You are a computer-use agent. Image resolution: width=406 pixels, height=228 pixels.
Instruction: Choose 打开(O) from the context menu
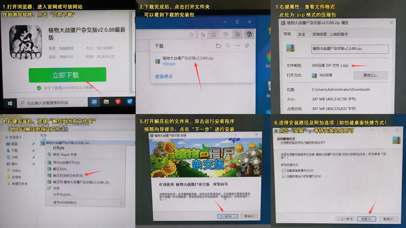pyautogui.click(x=59, y=148)
